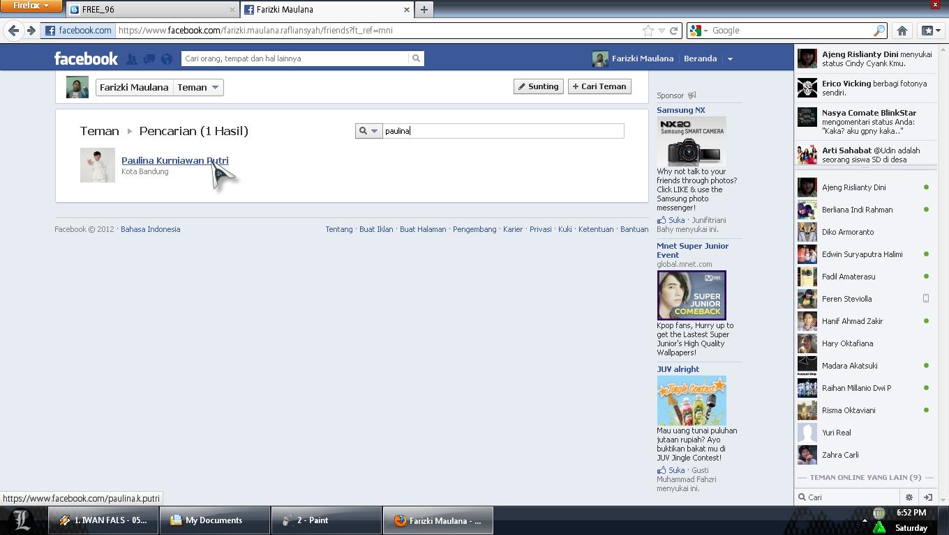Open the Firefox menu button
Image resolution: width=949 pixels, height=535 pixels.
tap(31, 6)
